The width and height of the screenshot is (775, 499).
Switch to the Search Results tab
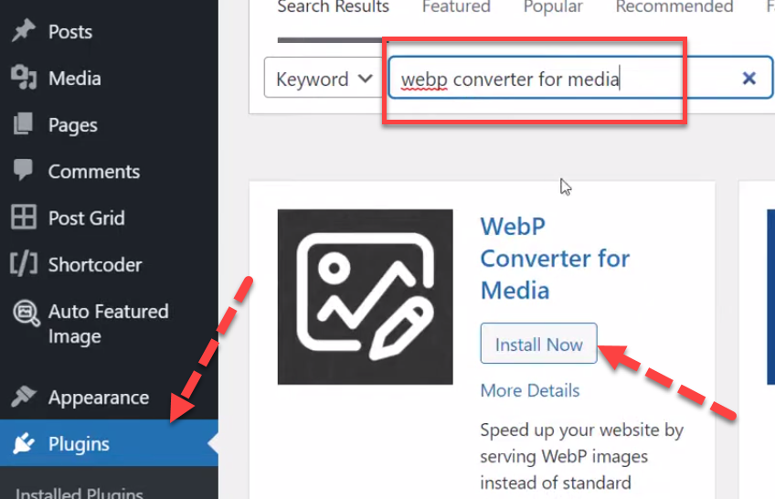click(x=334, y=6)
